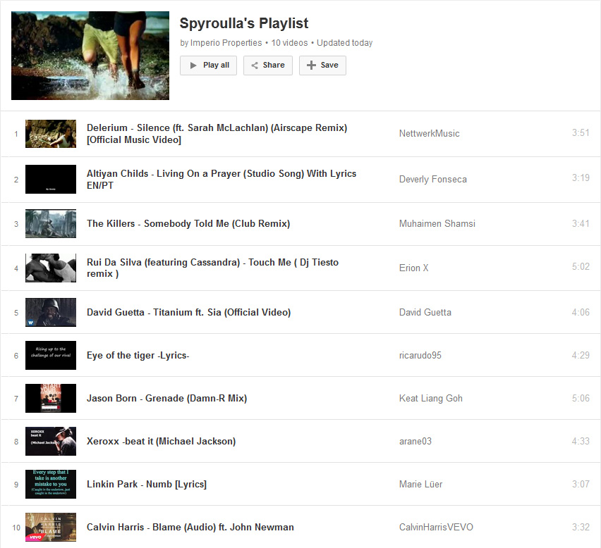Viewport: 601px width, 548px height.
Task: Visit the arane03 channel
Action: click(415, 441)
